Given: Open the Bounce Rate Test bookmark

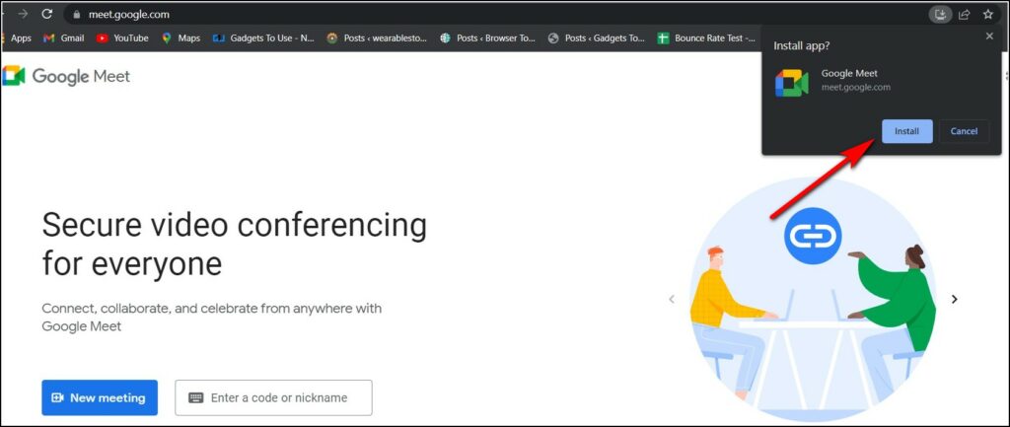Looking at the screenshot, I should coord(706,38).
